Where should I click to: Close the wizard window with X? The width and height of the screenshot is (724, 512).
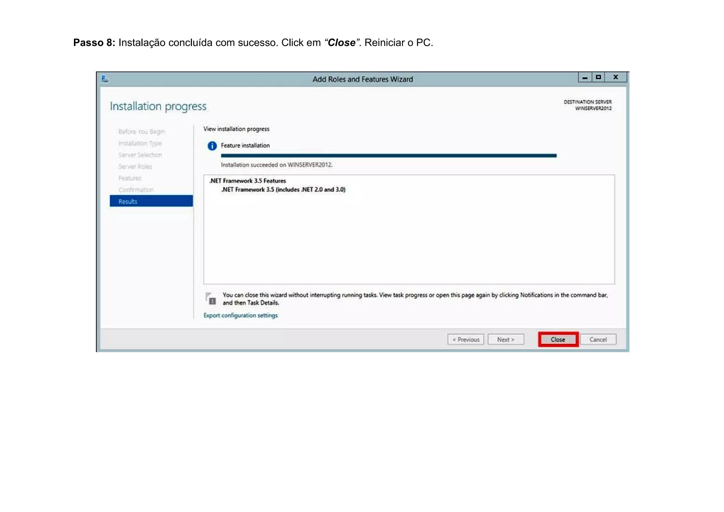coord(616,77)
